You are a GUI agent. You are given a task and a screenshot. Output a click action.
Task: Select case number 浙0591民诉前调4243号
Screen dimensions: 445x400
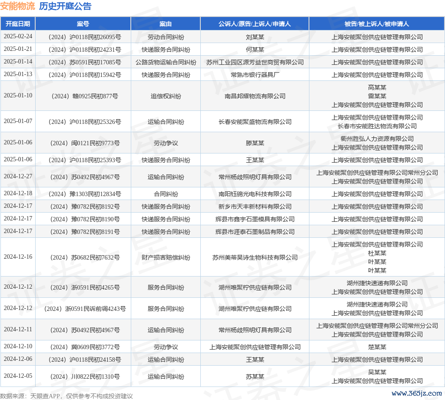pyautogui.click(x=85, y=309)
